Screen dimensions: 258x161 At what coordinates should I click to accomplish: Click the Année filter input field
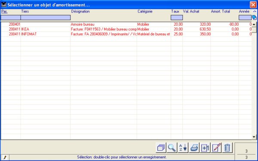tap(245, 18)
